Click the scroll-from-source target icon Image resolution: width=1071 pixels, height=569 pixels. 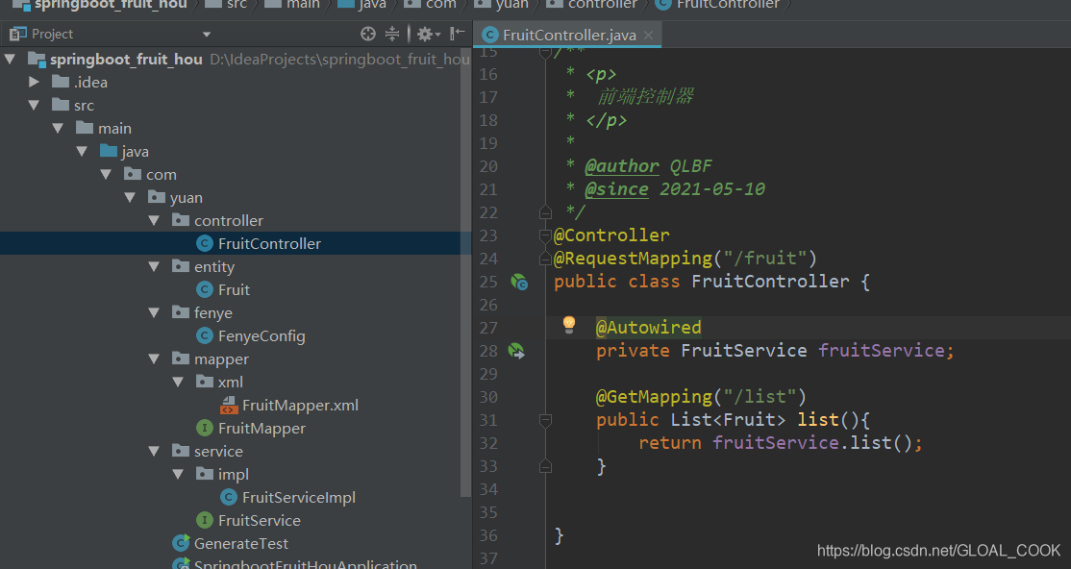pyautogui.click(x=367, y=34)
